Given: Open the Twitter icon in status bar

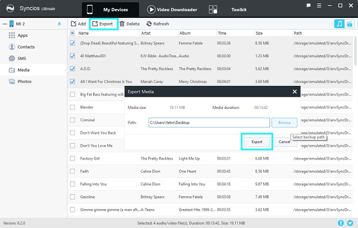Looking at the screenshot, I should pos(350,223).
